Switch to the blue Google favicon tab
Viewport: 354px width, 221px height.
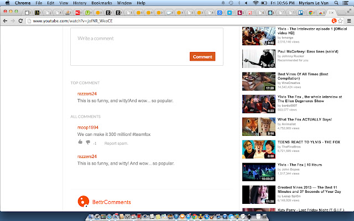(220, 13)
